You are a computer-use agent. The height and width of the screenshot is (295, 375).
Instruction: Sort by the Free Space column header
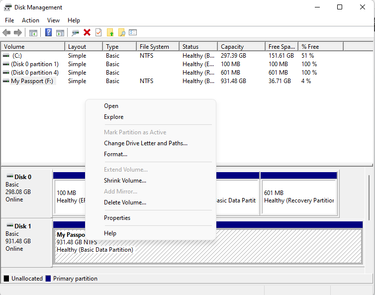[x=282, y=47]
